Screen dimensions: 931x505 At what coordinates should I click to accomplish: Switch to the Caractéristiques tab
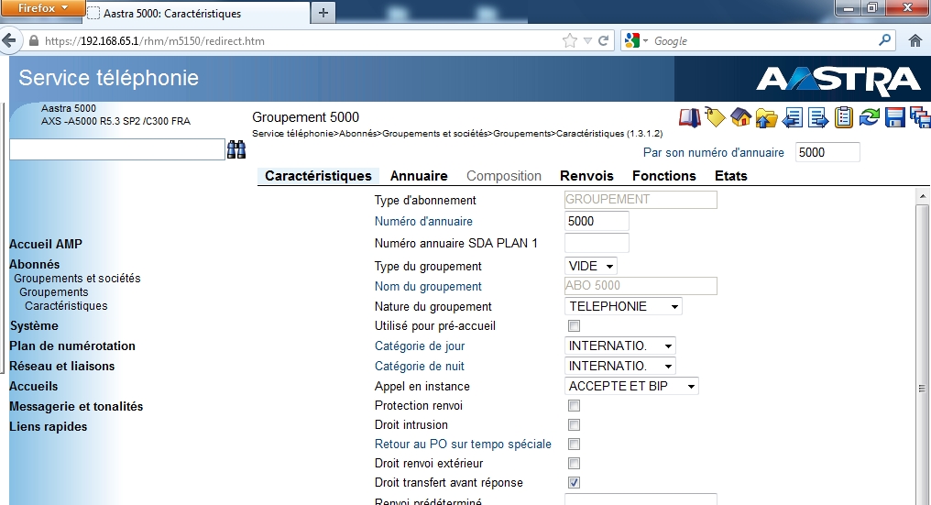(x=318, y=176)
